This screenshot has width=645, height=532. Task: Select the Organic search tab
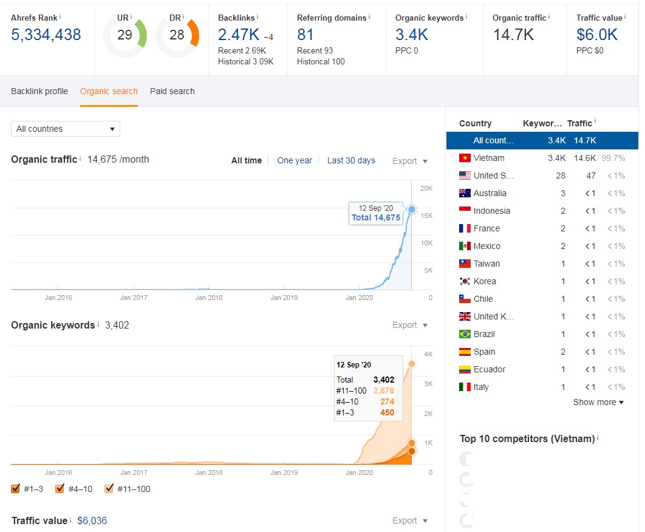point(109,91)
